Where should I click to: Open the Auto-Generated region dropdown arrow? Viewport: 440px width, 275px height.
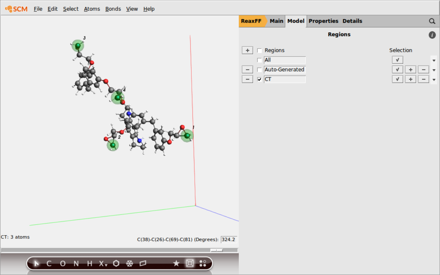point(434,70)
